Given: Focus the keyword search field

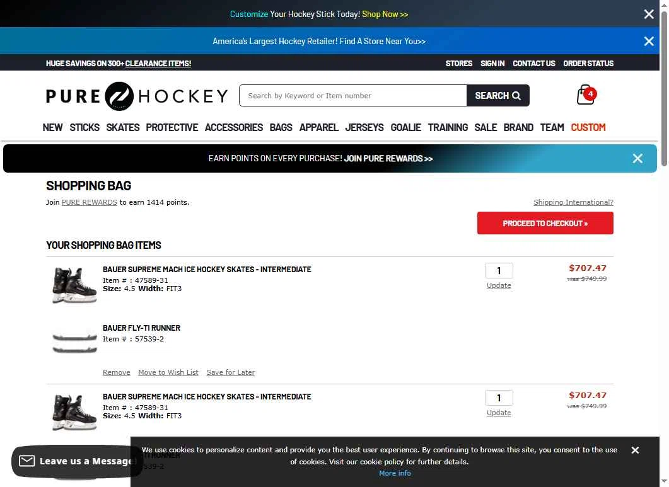Looking at the screenshot, I should [x=353, y=96].
